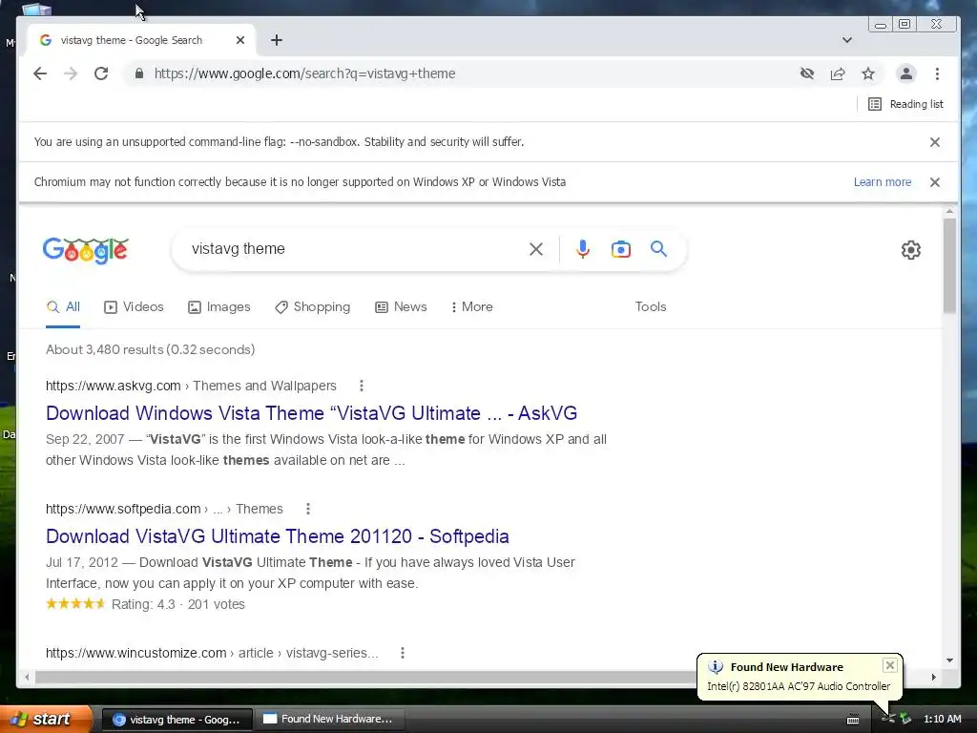Open the Reading list
This screenshot has width=977, height=733.
[905, 104]
